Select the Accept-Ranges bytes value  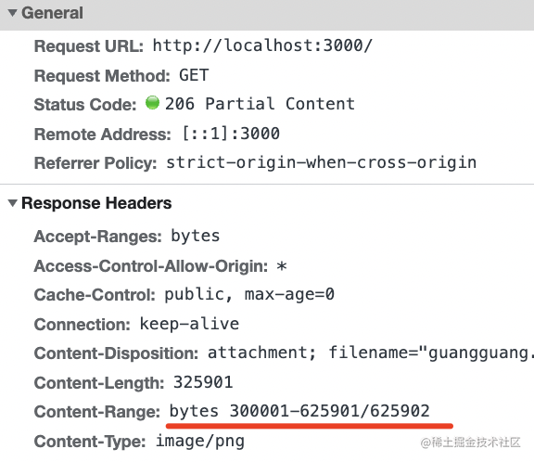[195, 236]
